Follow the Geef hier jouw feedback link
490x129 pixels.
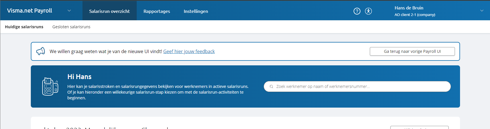pos(189,51)
